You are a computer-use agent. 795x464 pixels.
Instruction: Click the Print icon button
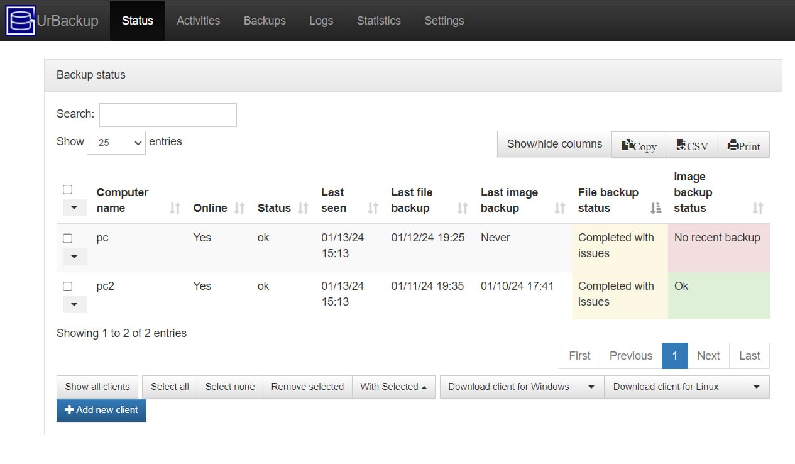(743, 145)
